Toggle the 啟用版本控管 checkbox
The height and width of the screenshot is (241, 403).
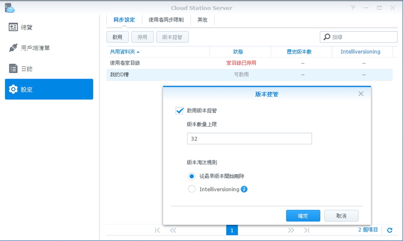click(x=179, y=111)
